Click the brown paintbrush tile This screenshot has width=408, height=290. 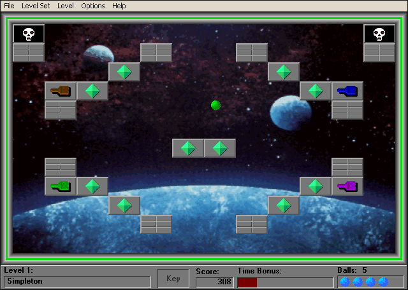(61, 91)
